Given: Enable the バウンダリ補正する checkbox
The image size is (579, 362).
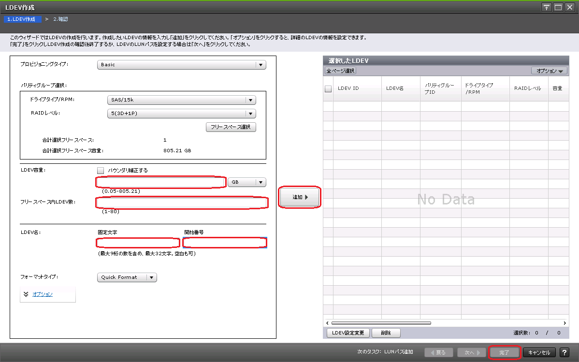Looking at the screenshot, I should pos(101,170).
